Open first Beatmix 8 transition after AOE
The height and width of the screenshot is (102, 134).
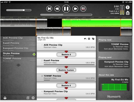click(x=66, y=55)
